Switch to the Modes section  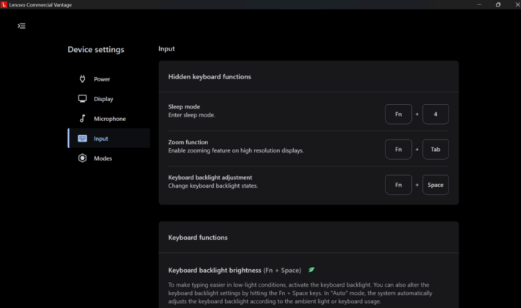pos(109,158)
